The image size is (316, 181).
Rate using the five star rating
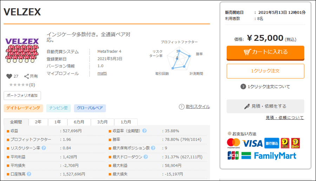click(x=19, y=85)
